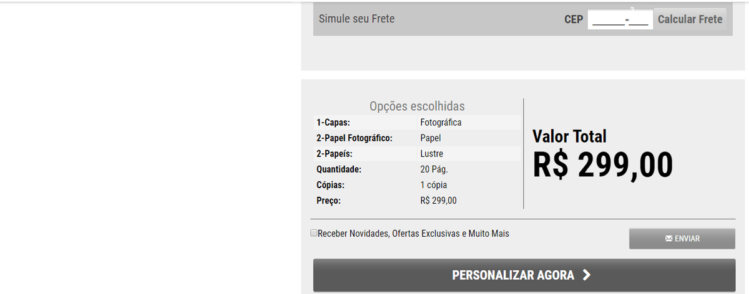Click the '20 Pág.' quantity value

tap(434, 169)
